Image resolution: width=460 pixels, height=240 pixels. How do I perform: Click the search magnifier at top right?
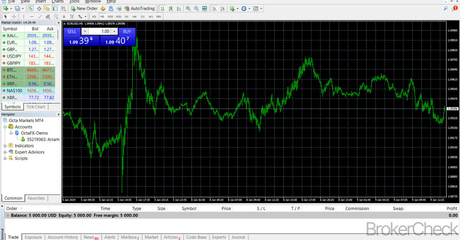[446, 8]
